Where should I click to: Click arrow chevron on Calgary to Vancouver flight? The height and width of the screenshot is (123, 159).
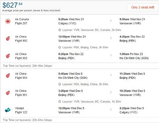coord(111,21)
